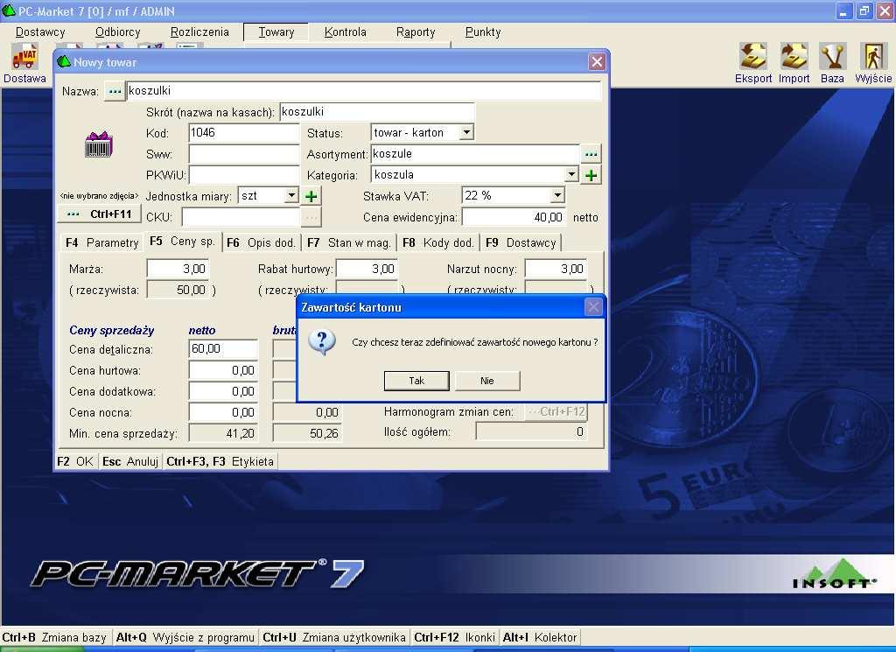This screenshot has width=896, height=652.
Task: Open the Towary menu
Action: [x=276, y=32]
